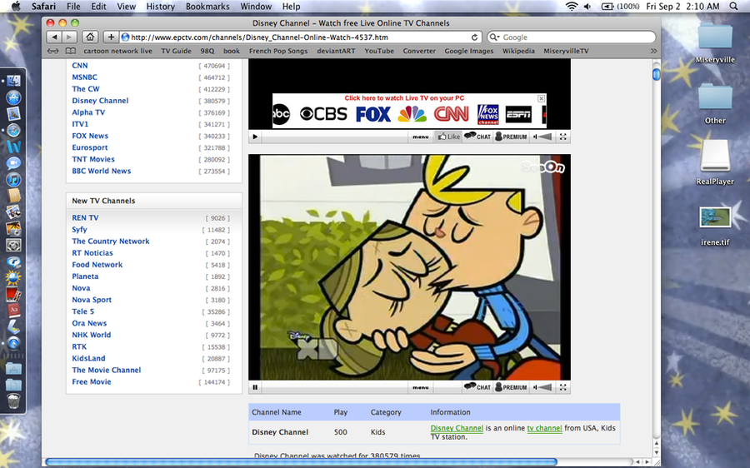Enter fullscreen on the upper player
Screen dimensions: 750x468
[563, 137]
